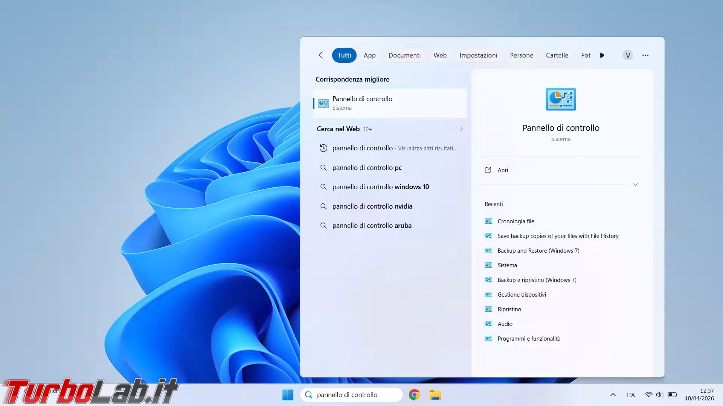Expand Cerca nel Web results arrow
The height and width of the screenshot is (406, 723).
pos(461,129)
